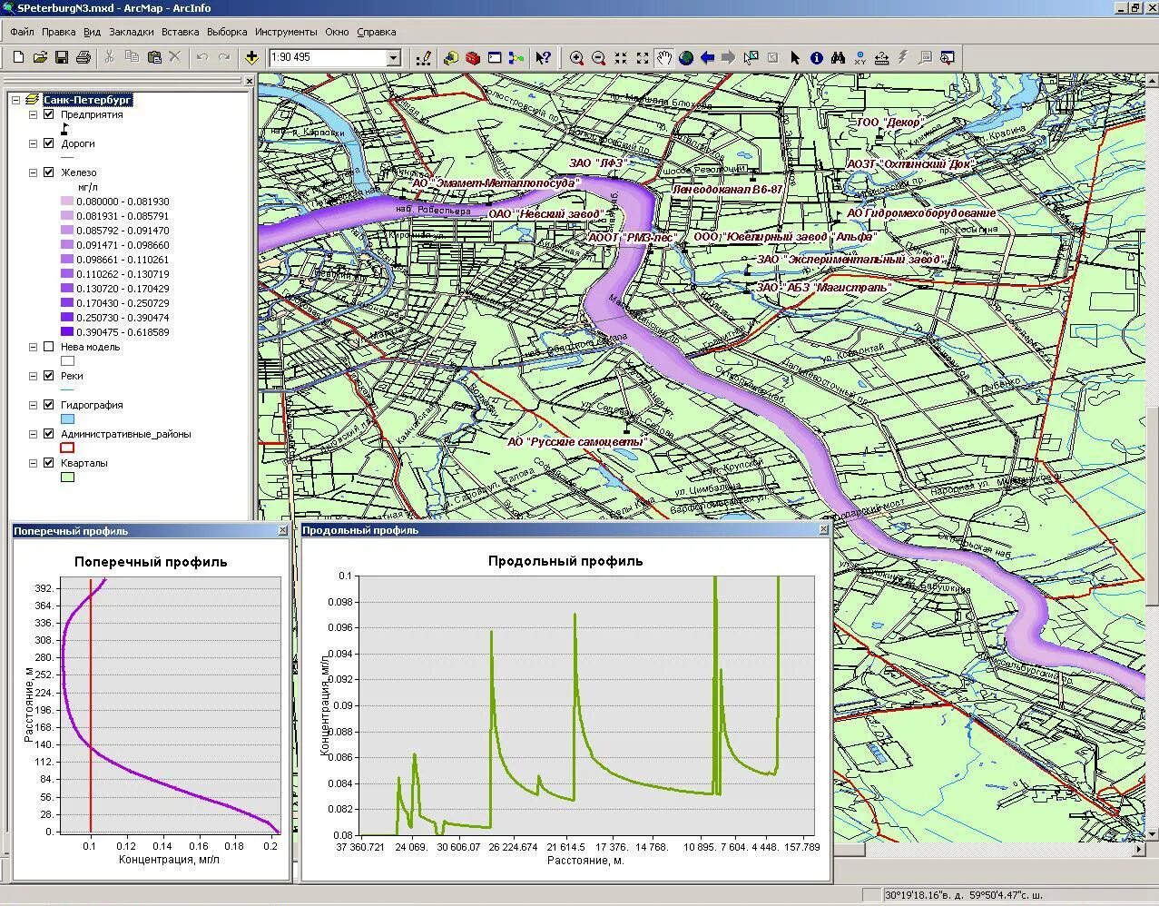This screenshot has height=906, width=1159.
Task: Paste from the clipboard
Action: [x=154, y=57]
